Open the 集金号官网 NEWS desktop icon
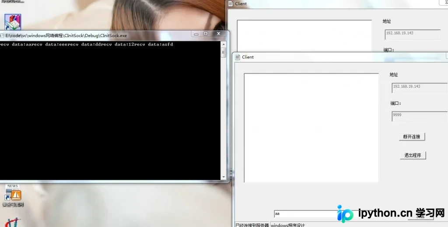The width and height of the screenshot is (448, 227). (x=13, y=195)
